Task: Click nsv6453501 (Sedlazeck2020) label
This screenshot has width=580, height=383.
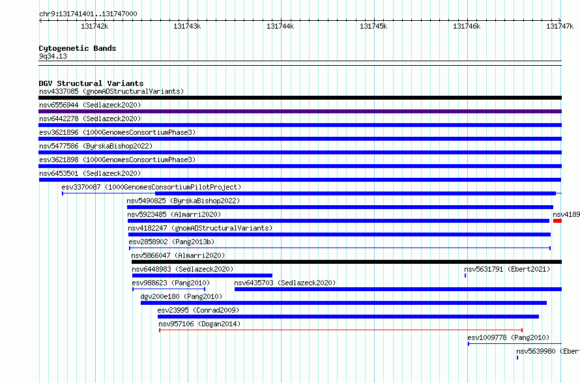Action: click(90, 173)
